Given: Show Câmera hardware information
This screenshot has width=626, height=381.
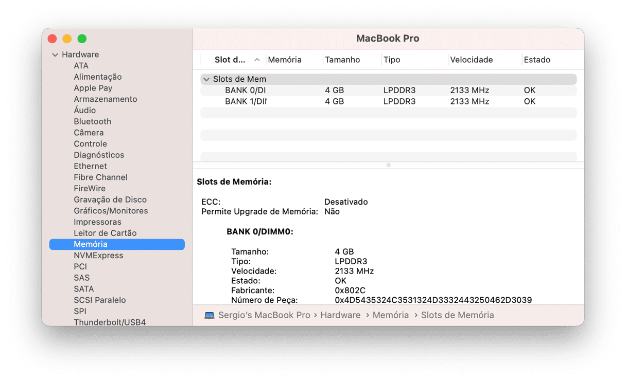Looking at the screenshot, I should click(89, 133).
